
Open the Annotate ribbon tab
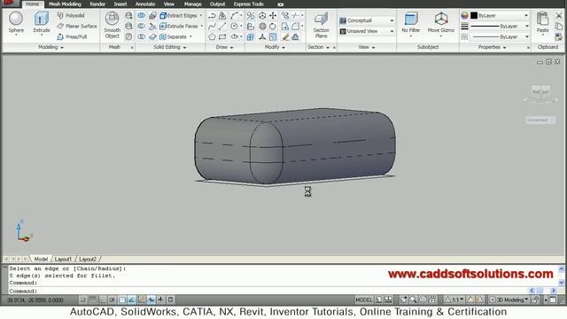pyautogui.click(x=145, y=4)
